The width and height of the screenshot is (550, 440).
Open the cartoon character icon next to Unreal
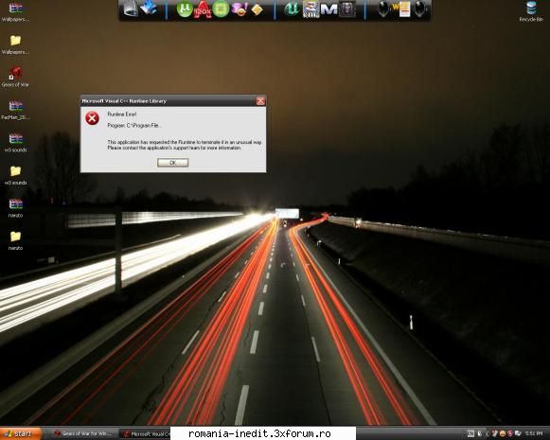click(x=310, y=9)
